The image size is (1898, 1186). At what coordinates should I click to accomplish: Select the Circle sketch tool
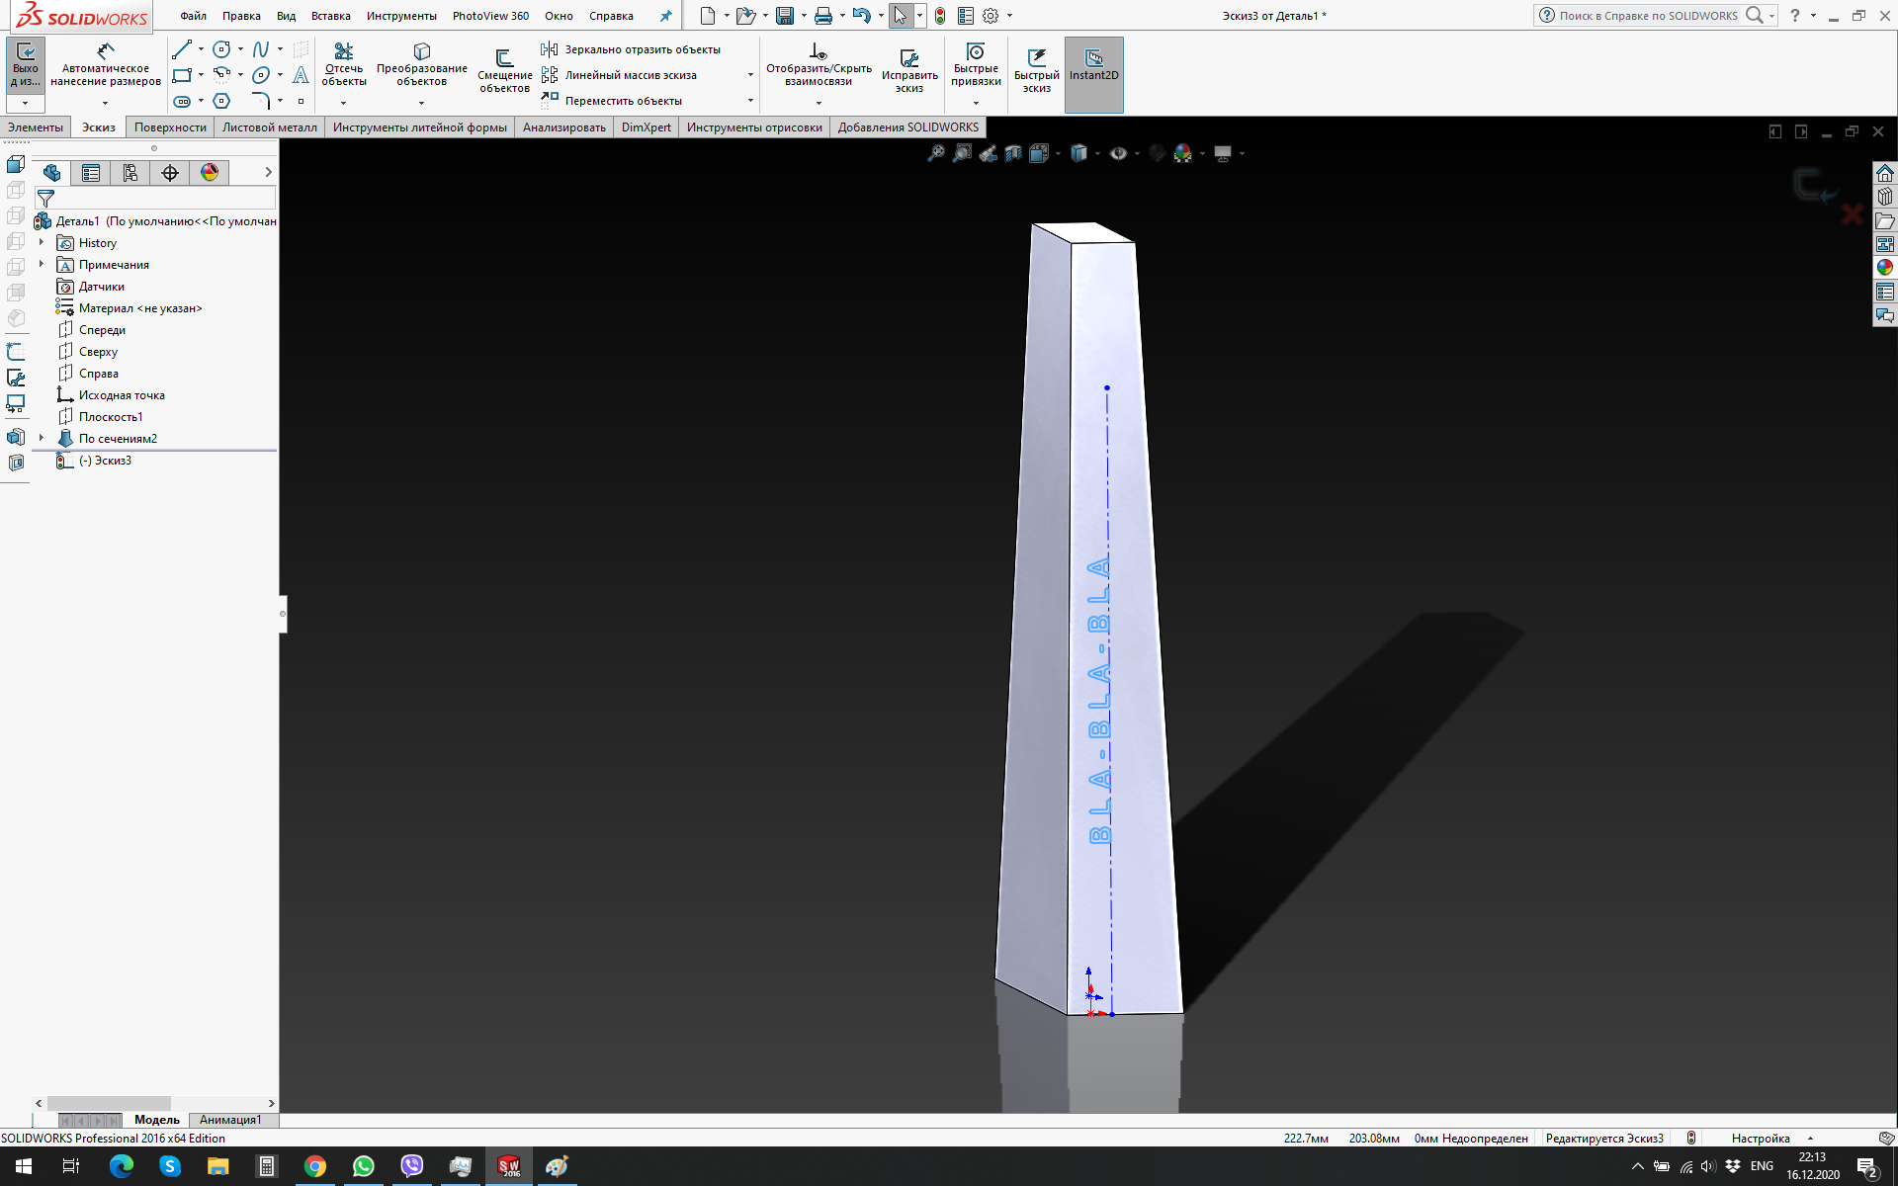pyautogui.click(x=221, y=49)
